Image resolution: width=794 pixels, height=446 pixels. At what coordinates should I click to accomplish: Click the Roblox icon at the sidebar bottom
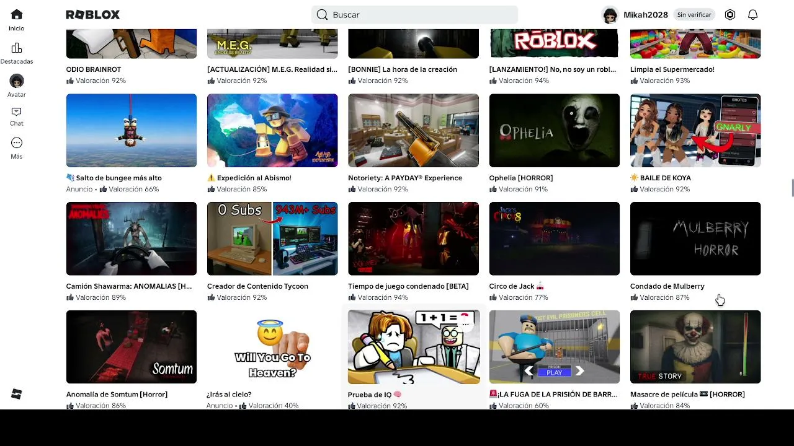click(x=17, y=394)
